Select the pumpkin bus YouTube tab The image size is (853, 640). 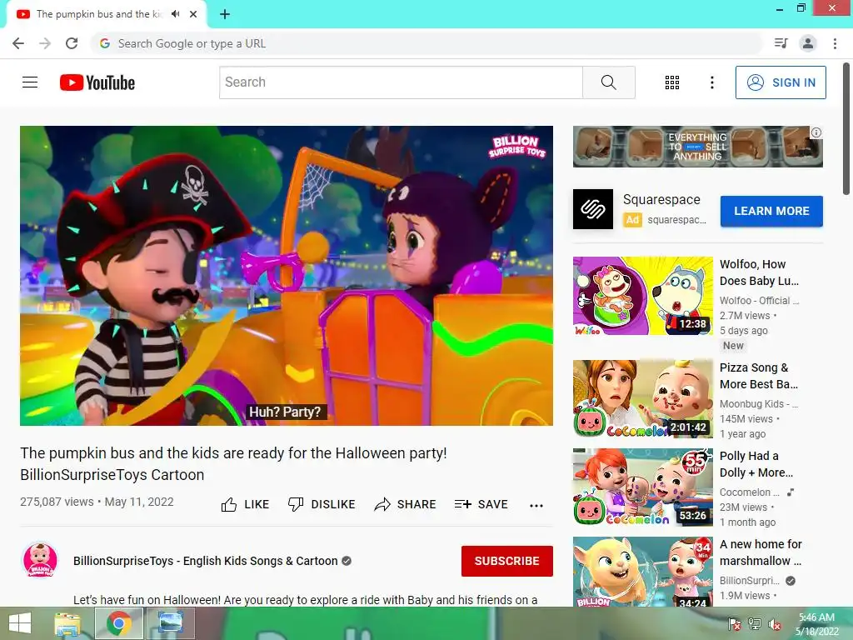click(98, 14)
